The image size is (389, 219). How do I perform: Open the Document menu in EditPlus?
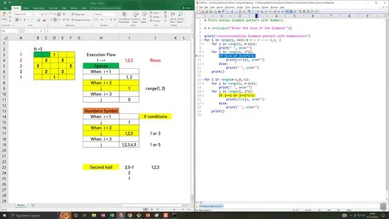230,7
